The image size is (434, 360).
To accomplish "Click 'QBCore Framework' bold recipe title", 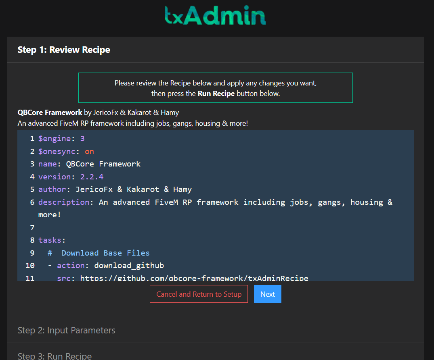I will pyautogui.click(x=50, y=112).
